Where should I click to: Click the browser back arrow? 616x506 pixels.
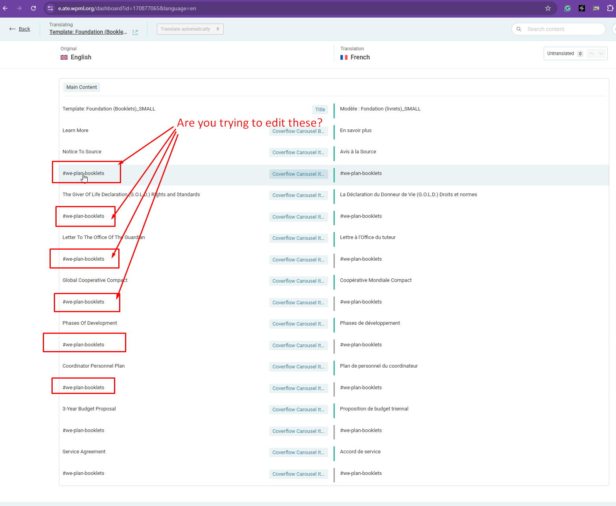coord(6,8)
